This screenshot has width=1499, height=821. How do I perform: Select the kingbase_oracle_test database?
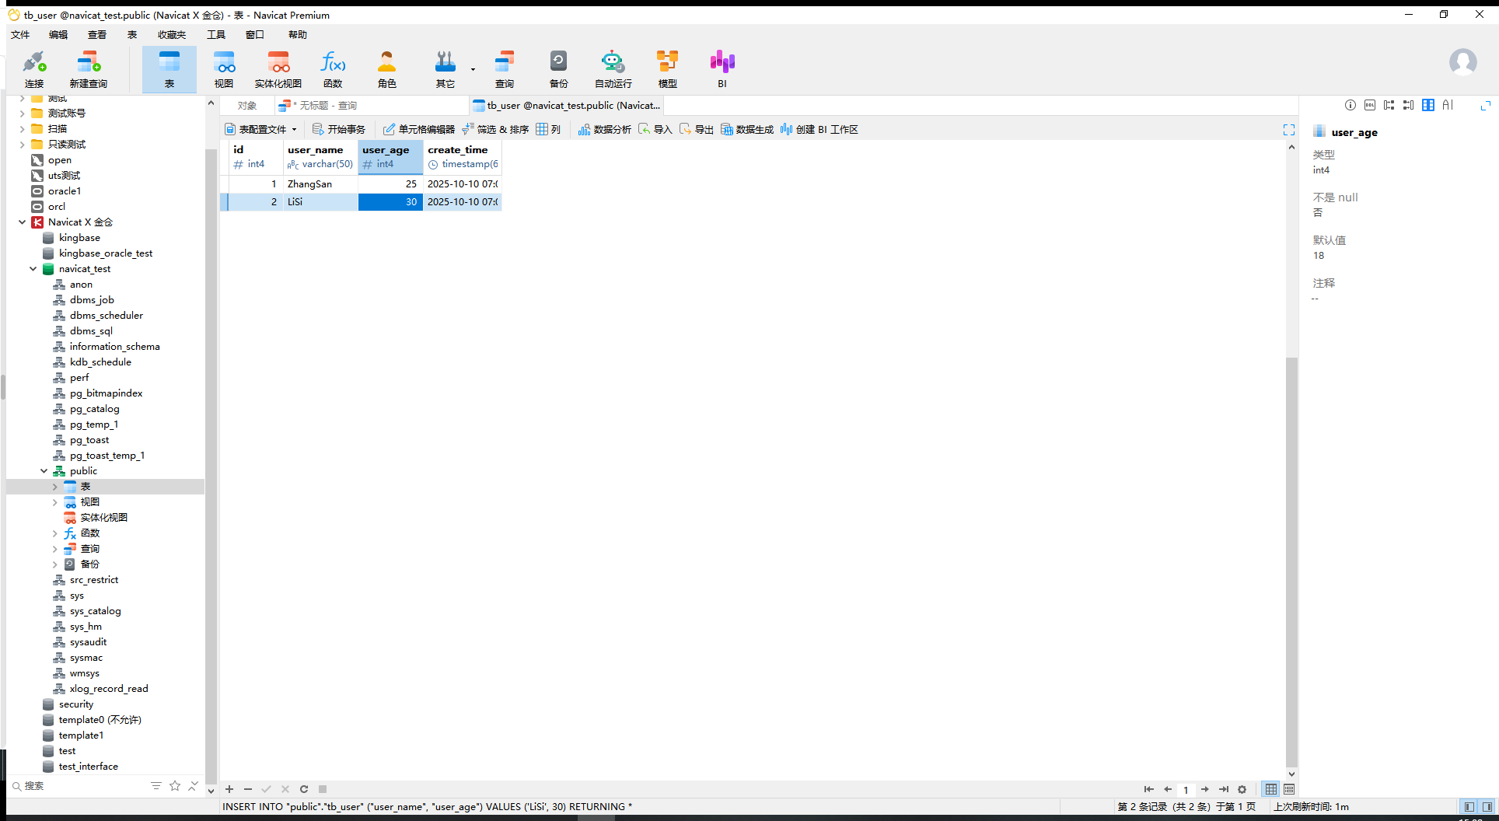106,253
